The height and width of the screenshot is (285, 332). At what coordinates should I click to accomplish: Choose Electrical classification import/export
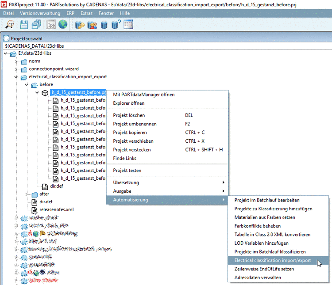tap(278, 260)
